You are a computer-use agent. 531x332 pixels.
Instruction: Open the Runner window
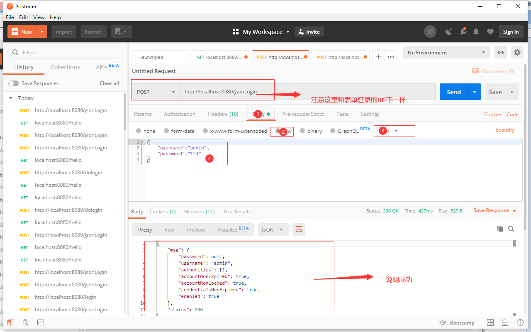point(93,32)
